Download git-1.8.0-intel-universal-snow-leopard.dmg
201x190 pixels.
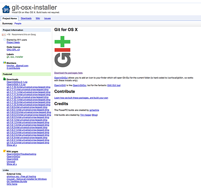(x=27, y=107)
